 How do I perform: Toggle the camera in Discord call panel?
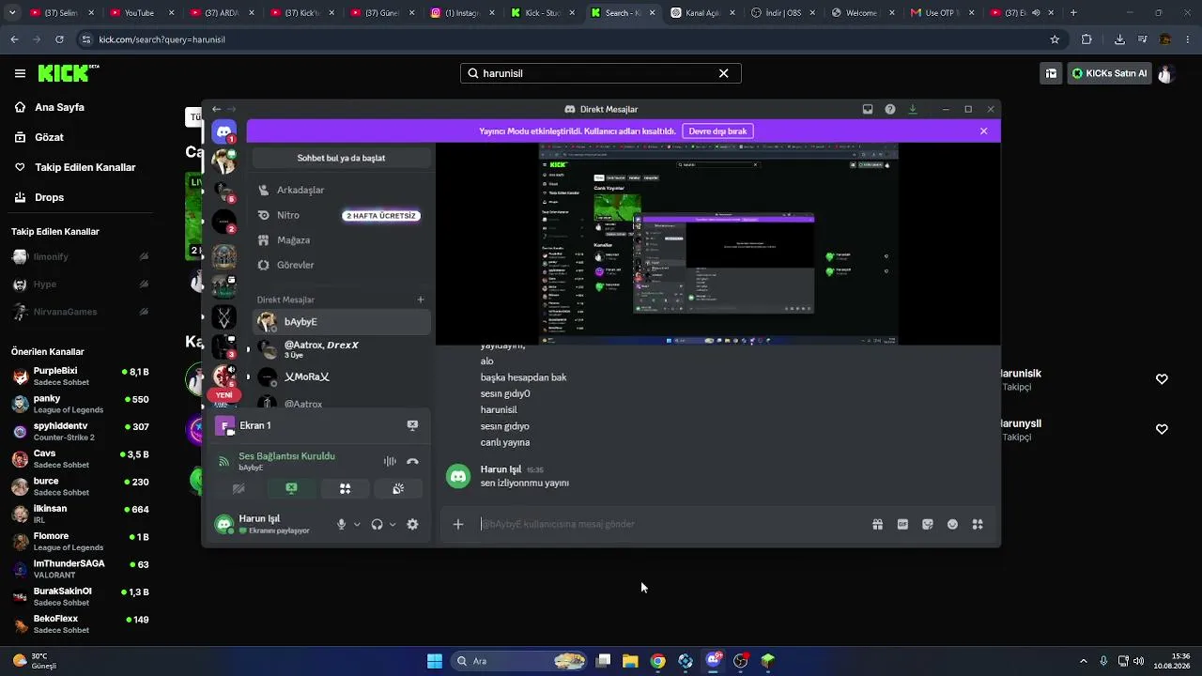point(239,488)
